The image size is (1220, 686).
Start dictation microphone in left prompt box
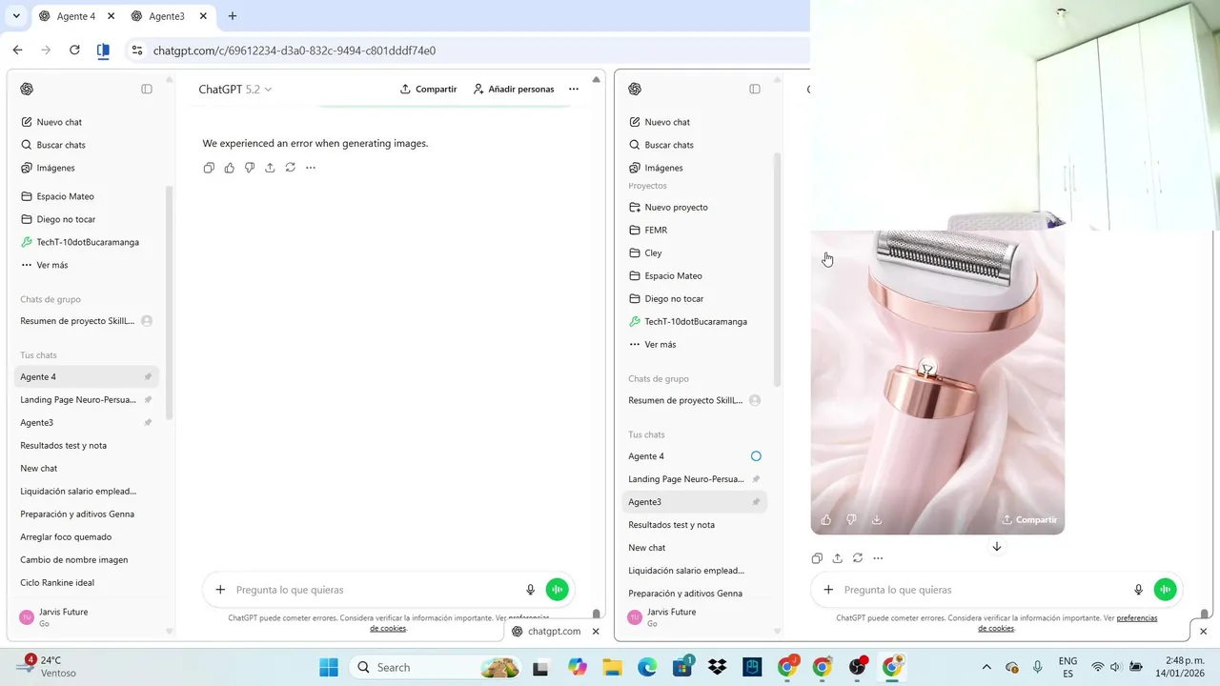point(531,590)
